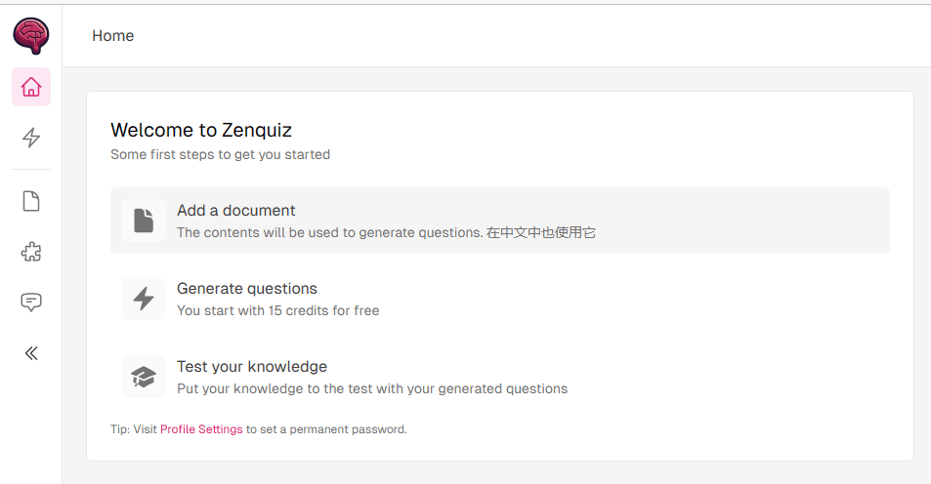This screenshot has height=484, width=931.
Task: Open the puzzle piece icon in sidebar
Action: pyautogui.click(x=31, y=252)
